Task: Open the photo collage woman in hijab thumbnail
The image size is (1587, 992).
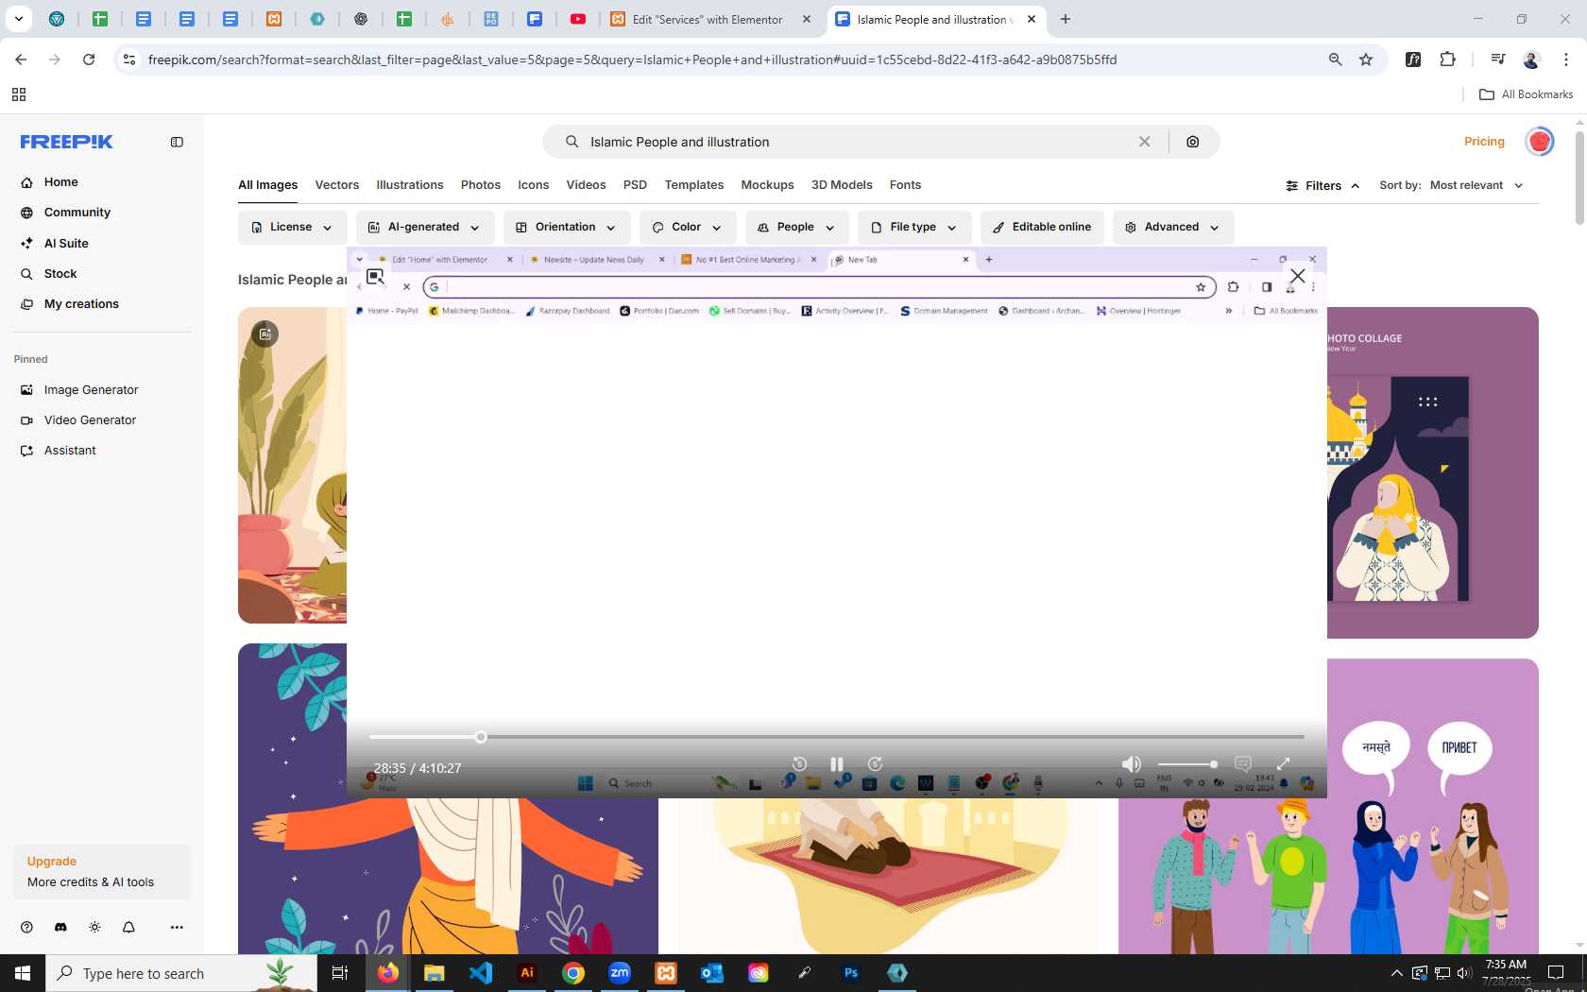Action: 1433,472
